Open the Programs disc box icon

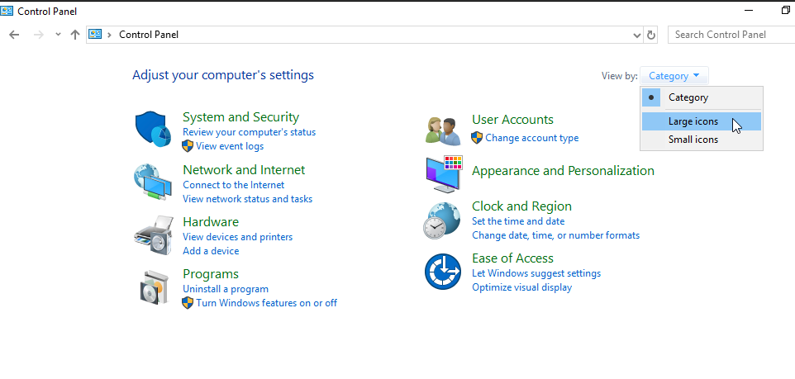click(154, 287)
